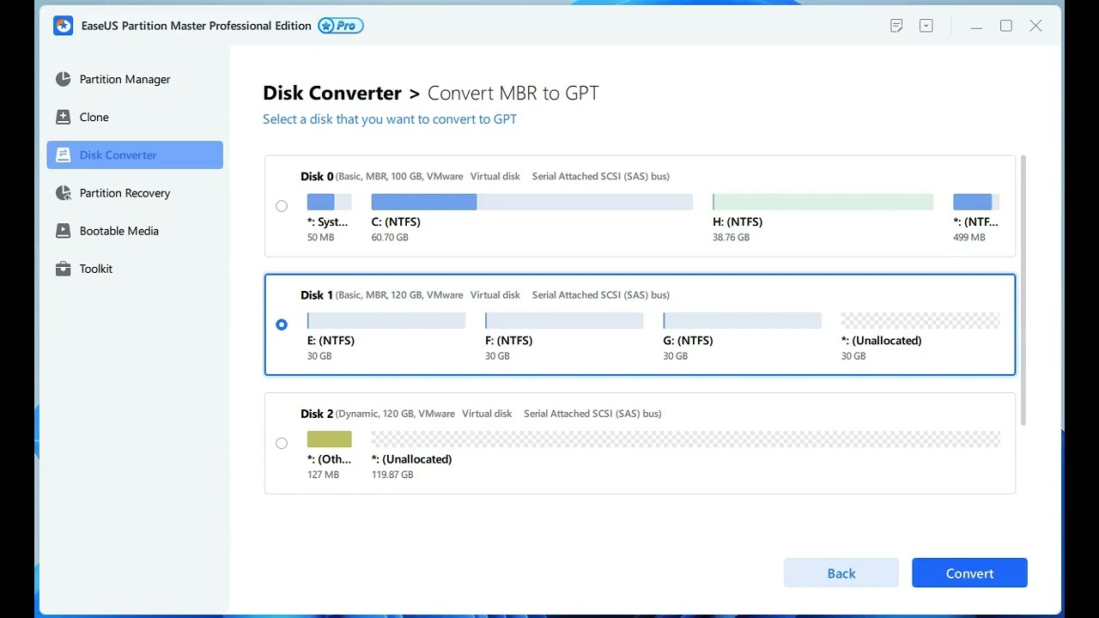Click the '119.87 GB' size text

392,475
